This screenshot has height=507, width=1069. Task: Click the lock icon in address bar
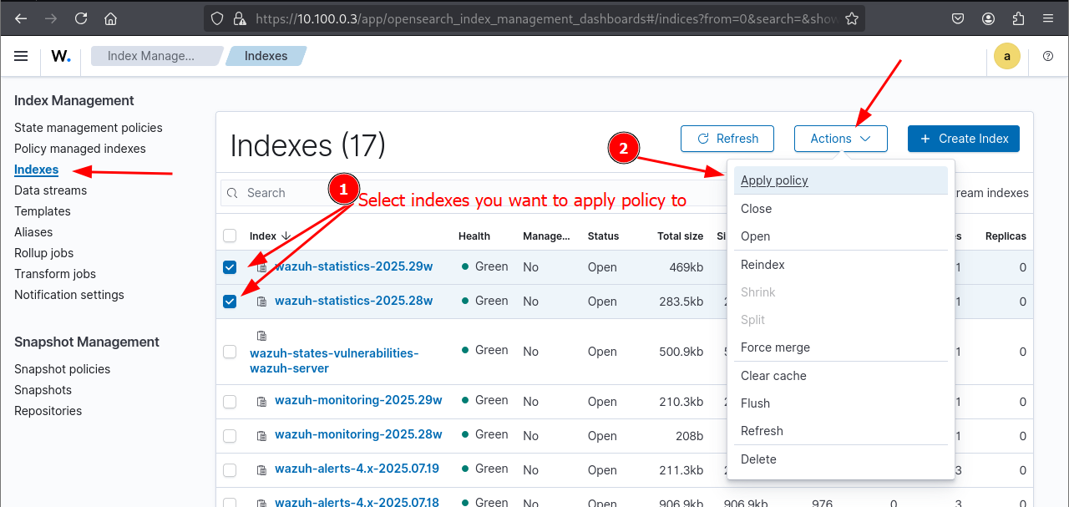click(x=240, y=18)
